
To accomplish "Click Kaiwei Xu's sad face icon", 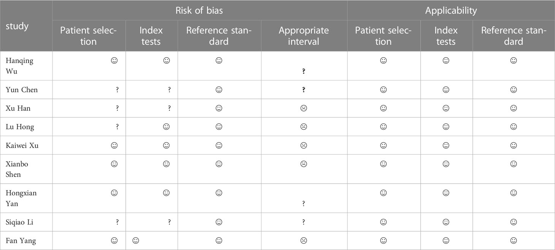I will coord(304,145).
